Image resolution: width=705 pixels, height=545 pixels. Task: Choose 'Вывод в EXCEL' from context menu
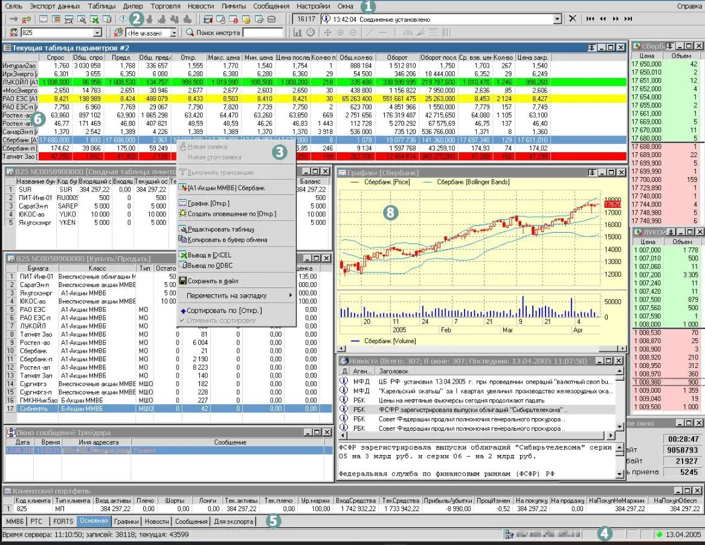pos(210,255)
